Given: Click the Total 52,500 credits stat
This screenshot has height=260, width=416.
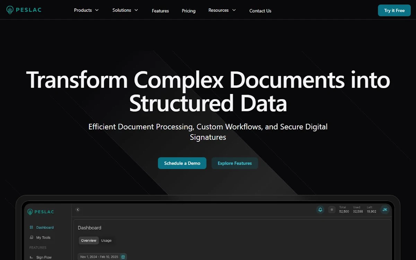Looking at the screenshot, I should click(x=344, y=209).
